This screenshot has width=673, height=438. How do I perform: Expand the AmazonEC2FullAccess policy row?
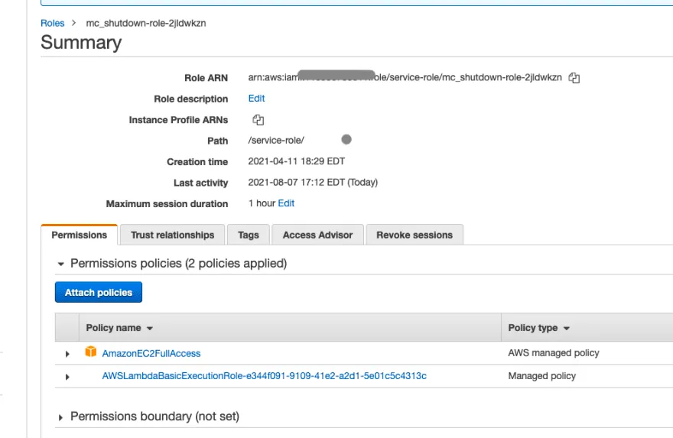point(67,354)
